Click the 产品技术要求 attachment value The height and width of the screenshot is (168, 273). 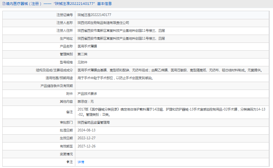pyautogui.click(x=87, y=94)
